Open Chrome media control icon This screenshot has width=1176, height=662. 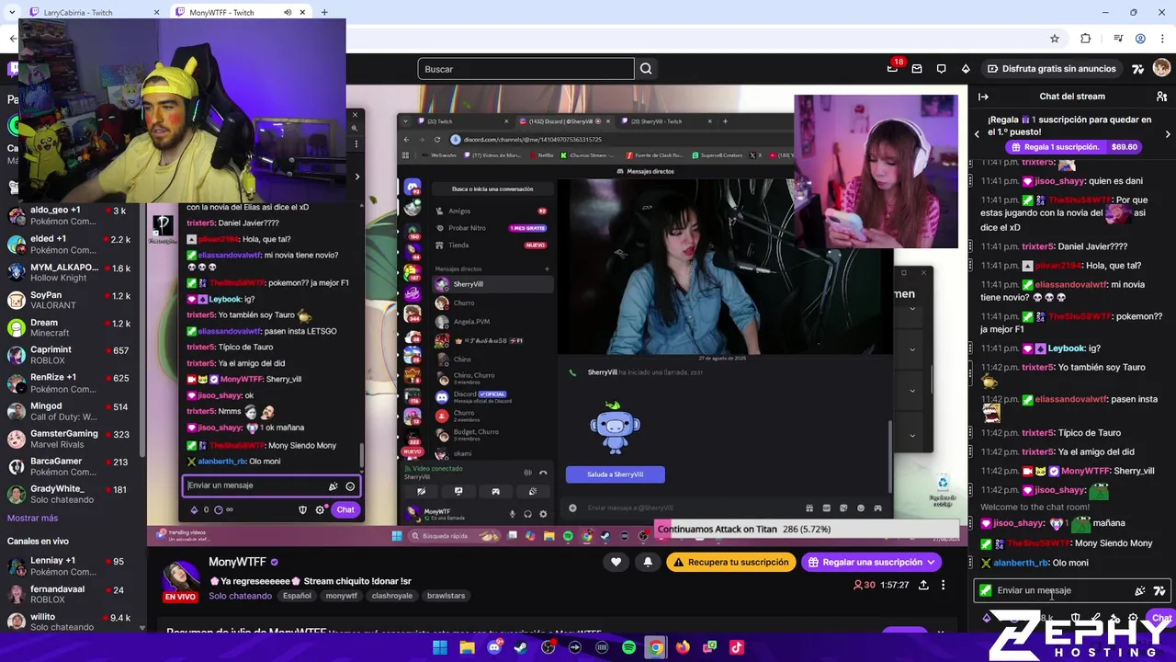click(x=1118, y=39)
